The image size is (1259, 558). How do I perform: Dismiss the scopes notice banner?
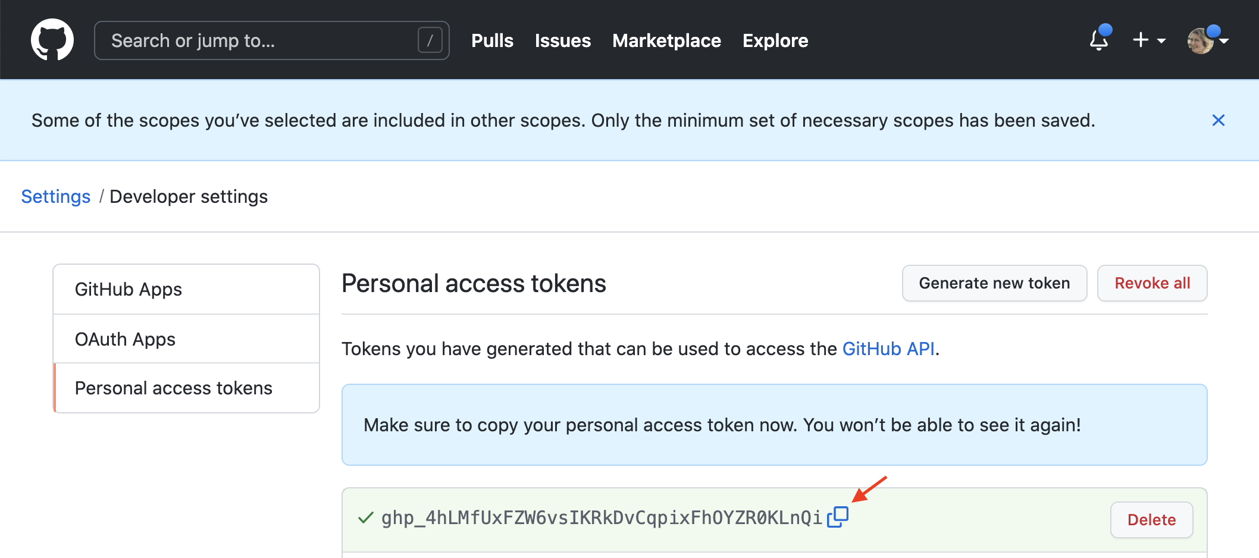click(x=1218, y=120)
